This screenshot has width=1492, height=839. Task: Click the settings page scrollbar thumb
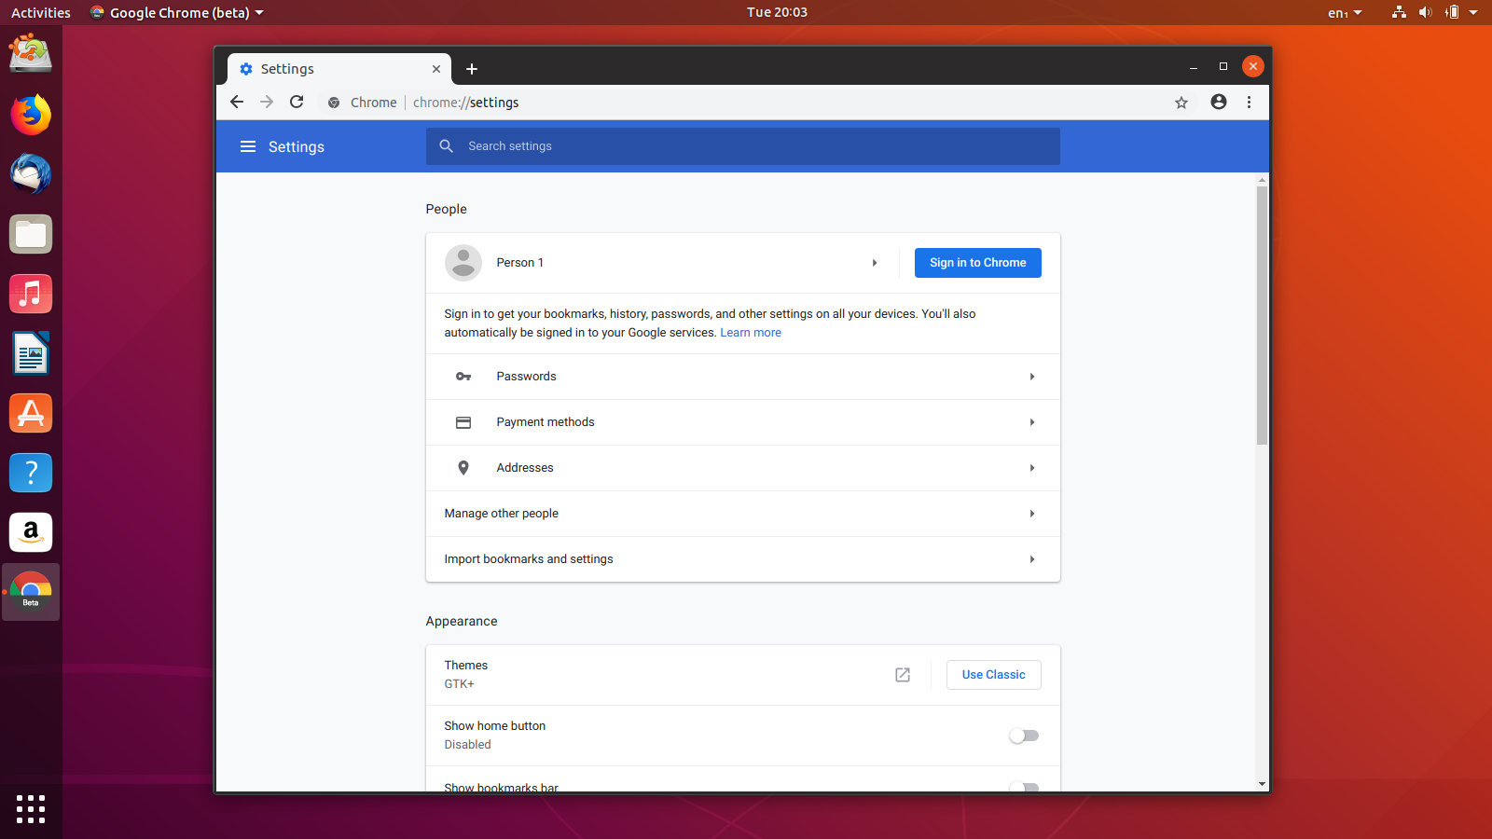(x=1262, y=315)
